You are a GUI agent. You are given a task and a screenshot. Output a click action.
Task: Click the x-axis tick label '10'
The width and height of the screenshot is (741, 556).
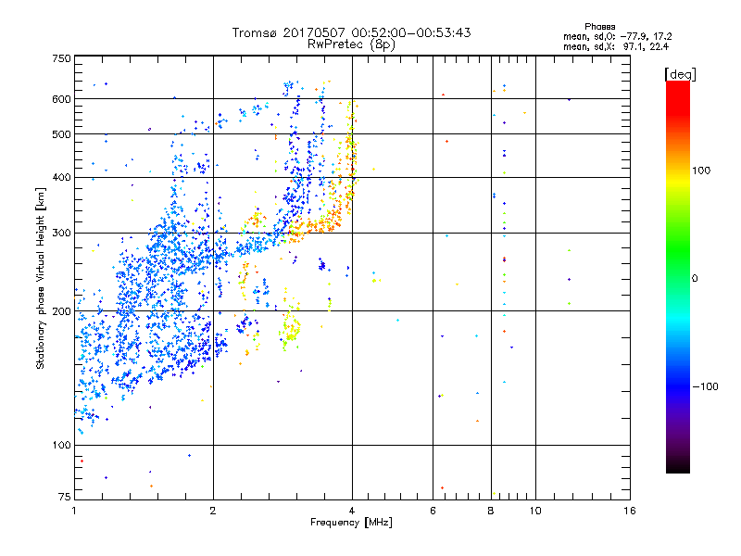[x=535, y=511]
